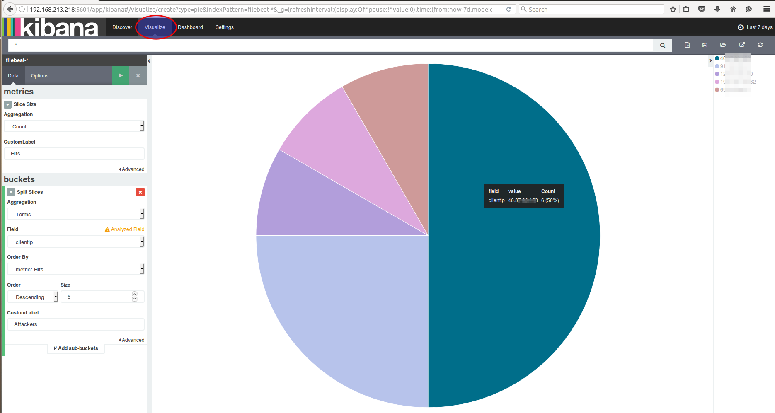This screenshot has height=413, width=775.
Task: Run the query with the magnifier button
Action: click(x=662, y=46)
